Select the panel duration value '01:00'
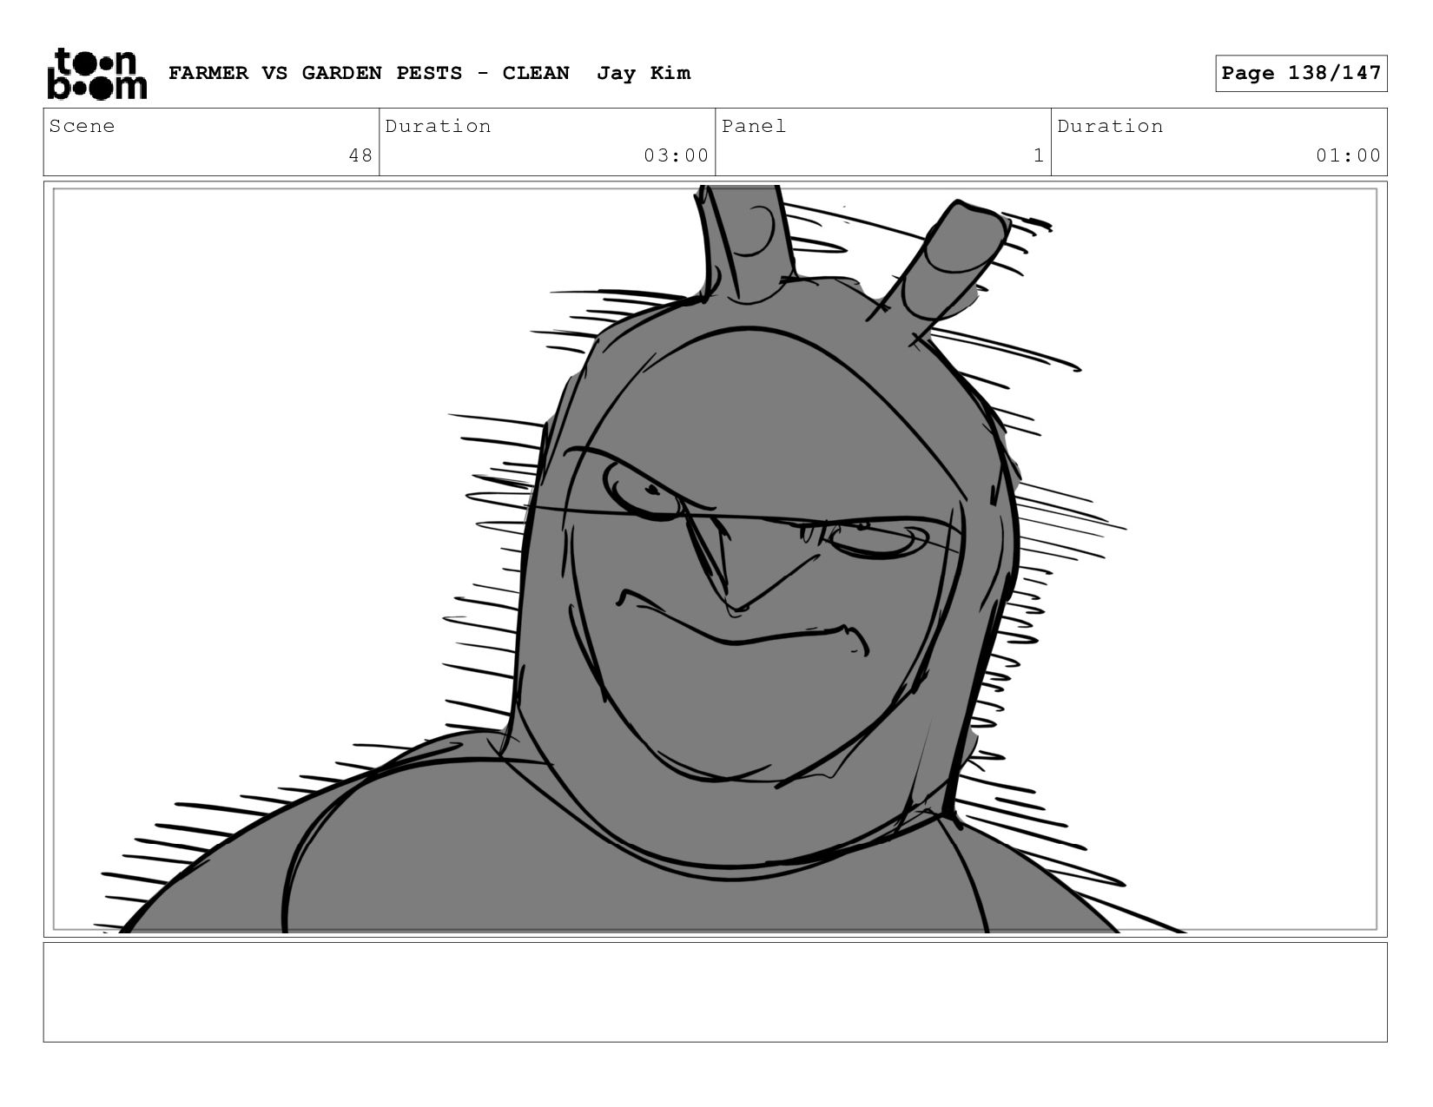Viewport: 1433px width, 1107px height. 1348,155
